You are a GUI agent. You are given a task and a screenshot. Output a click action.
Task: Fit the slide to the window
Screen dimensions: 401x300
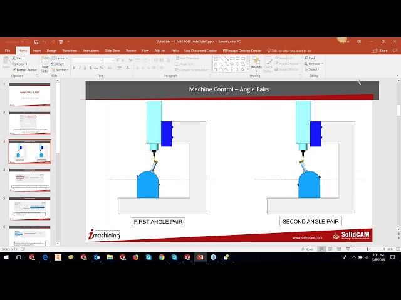pyautogui.click(x=398, y=249)
